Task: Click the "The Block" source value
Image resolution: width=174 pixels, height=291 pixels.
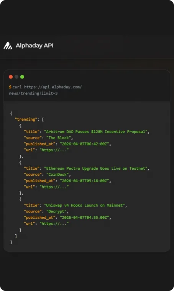Action: click(x=59, y=138)
